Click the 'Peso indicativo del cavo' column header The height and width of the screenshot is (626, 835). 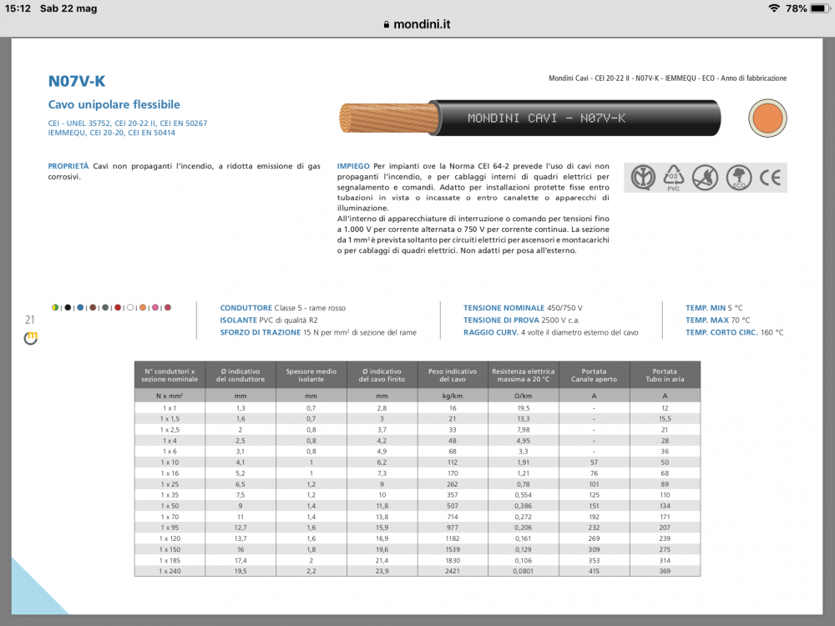click(x=453, y=375)
